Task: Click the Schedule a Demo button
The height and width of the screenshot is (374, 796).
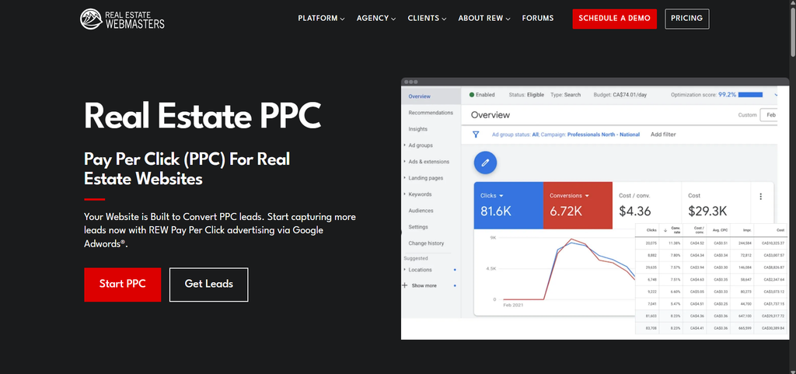Action: (x=614, y=19)
